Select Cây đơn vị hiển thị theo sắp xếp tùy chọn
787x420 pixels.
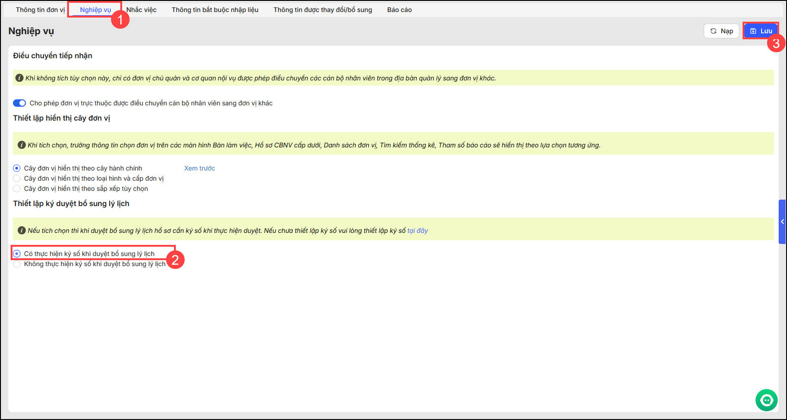click(x=17, y=189)
